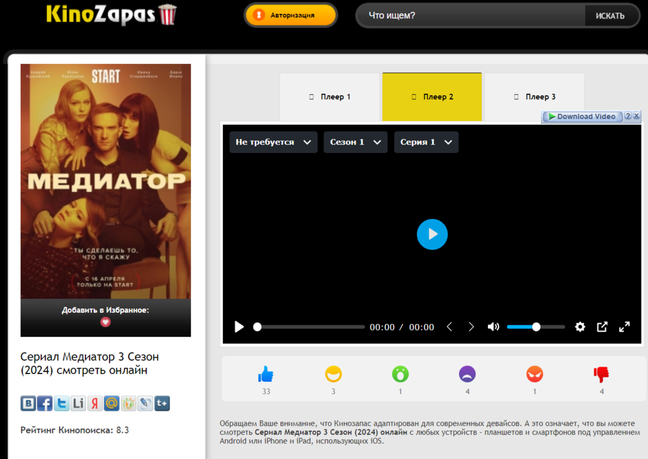This screenshot has width=648, height=459.
Task: Switch to the Плеер 2 tab
Action: pos(432,97)
